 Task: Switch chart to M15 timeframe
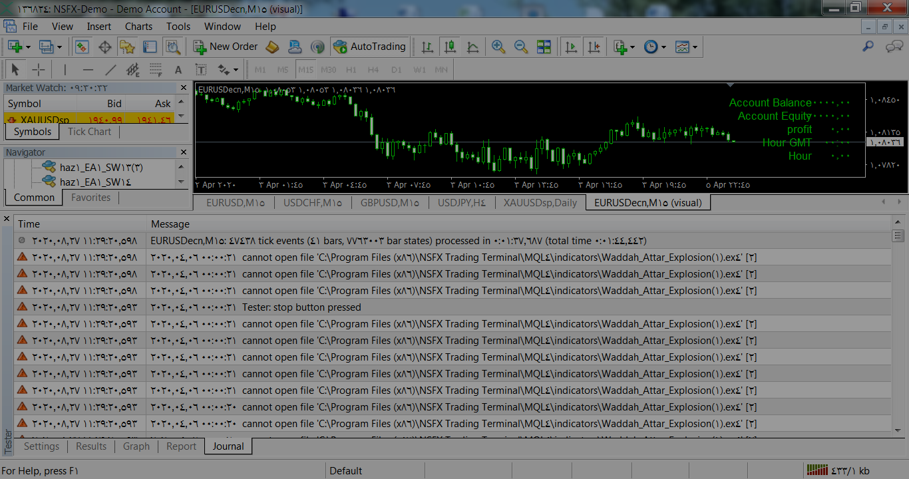click(x=305, y=70)
